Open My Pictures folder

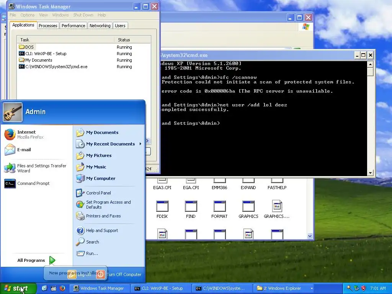pos(94,155)
